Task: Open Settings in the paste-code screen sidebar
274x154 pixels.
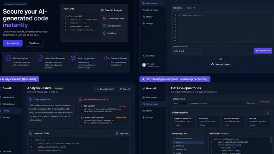Action: click(153, 23)
